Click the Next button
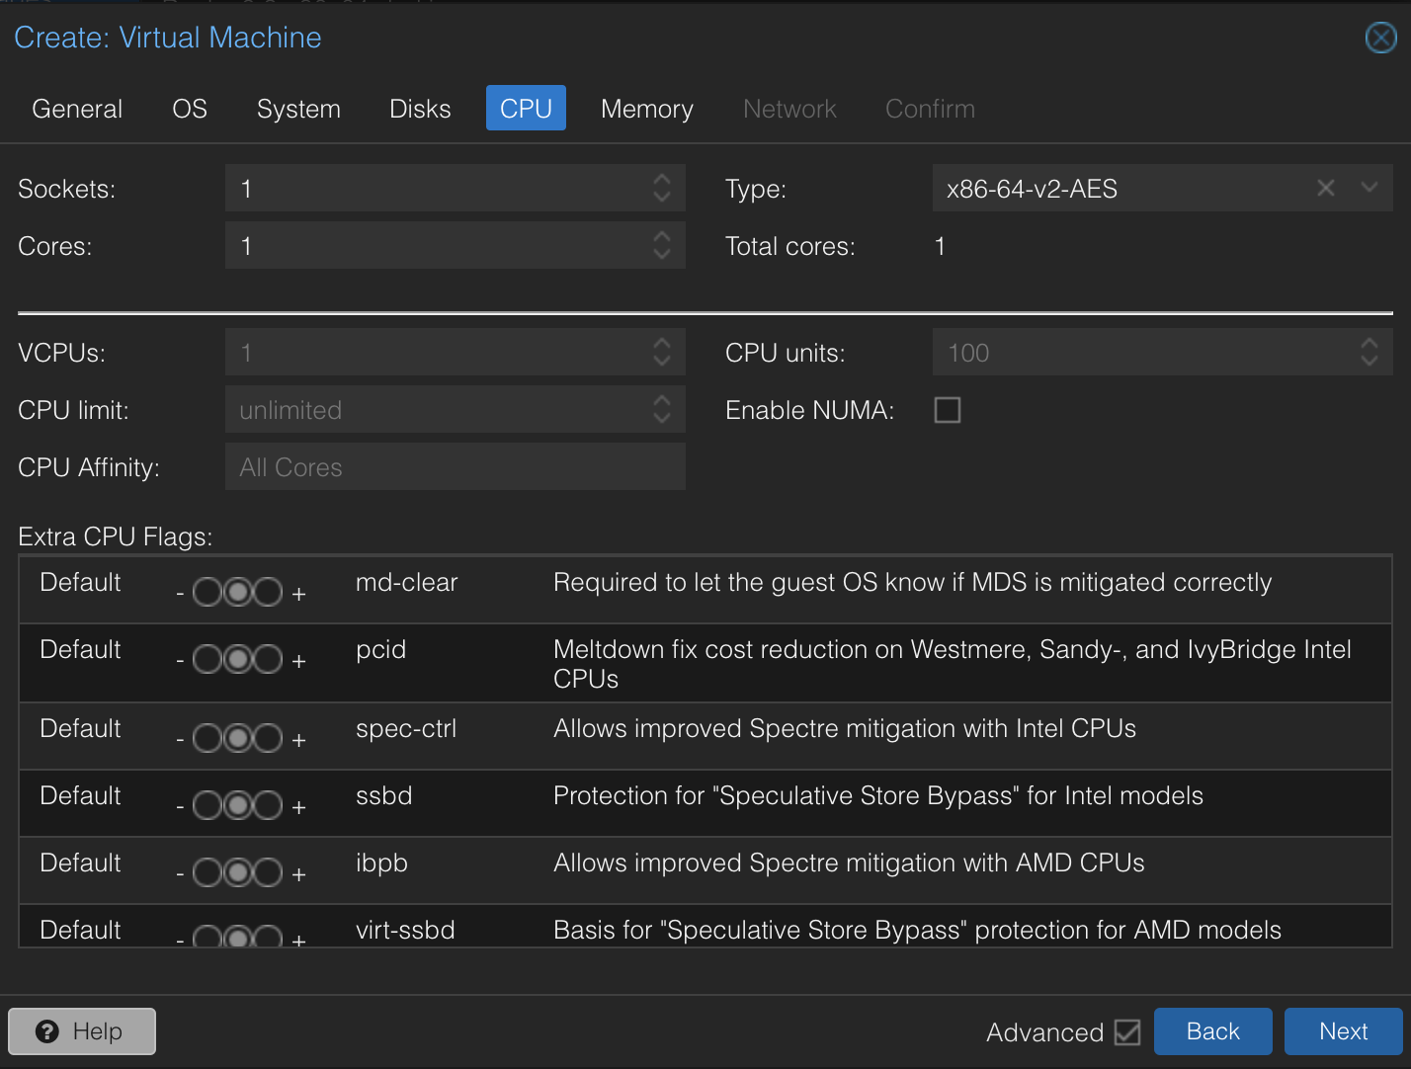The height and width of the screenshot is (1069, 1411). pyautogui.click(x=1343, y=1030)
